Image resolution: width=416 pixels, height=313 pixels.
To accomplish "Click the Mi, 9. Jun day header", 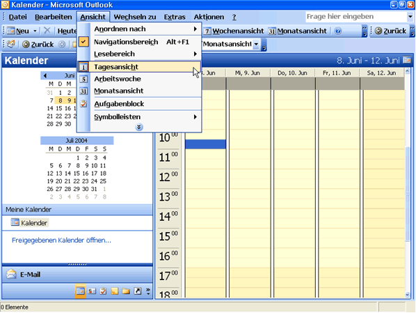I will tap(248, 73).
